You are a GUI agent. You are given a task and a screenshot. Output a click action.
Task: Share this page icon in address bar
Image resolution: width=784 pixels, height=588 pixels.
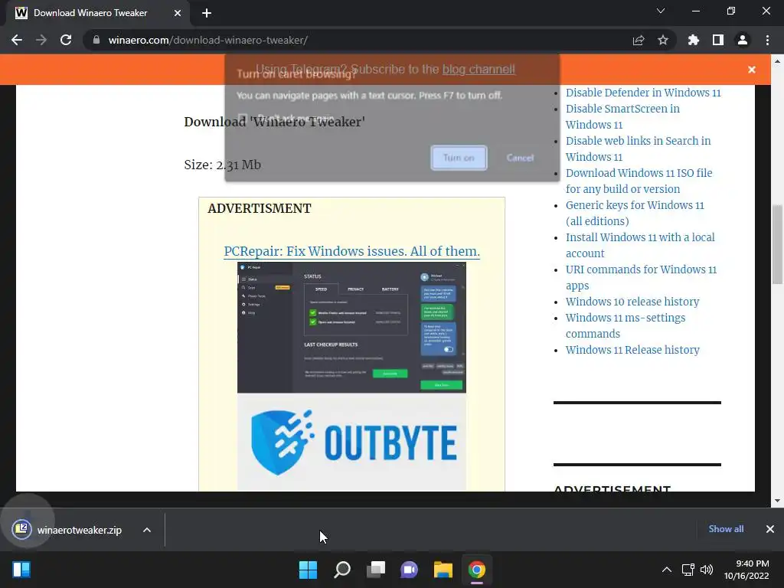638,40
